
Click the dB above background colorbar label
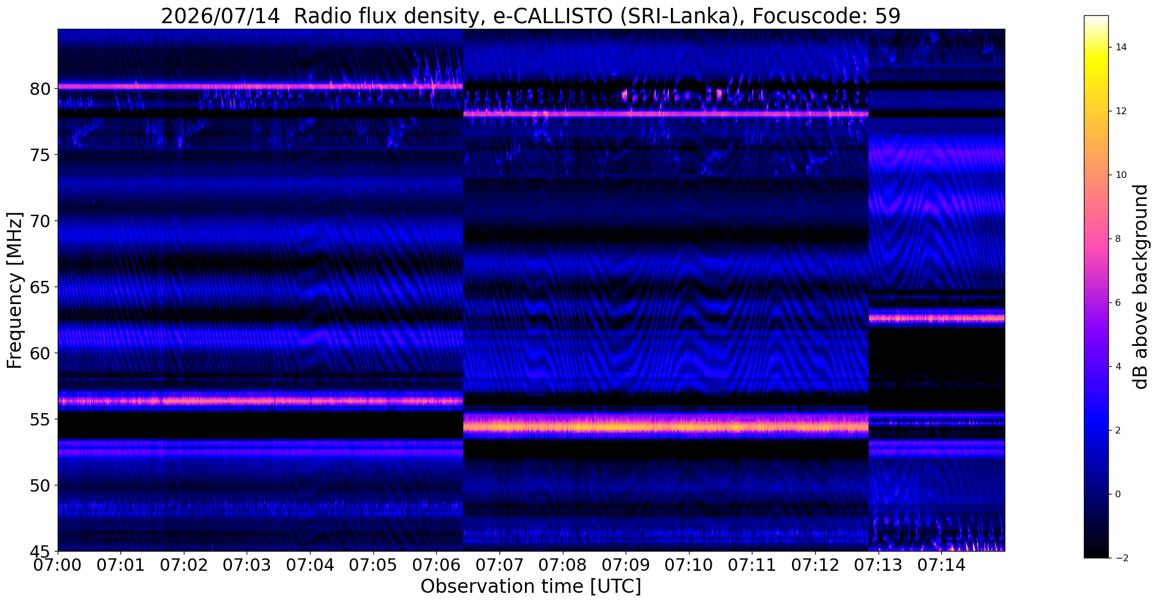click(x=1142, y=287)
